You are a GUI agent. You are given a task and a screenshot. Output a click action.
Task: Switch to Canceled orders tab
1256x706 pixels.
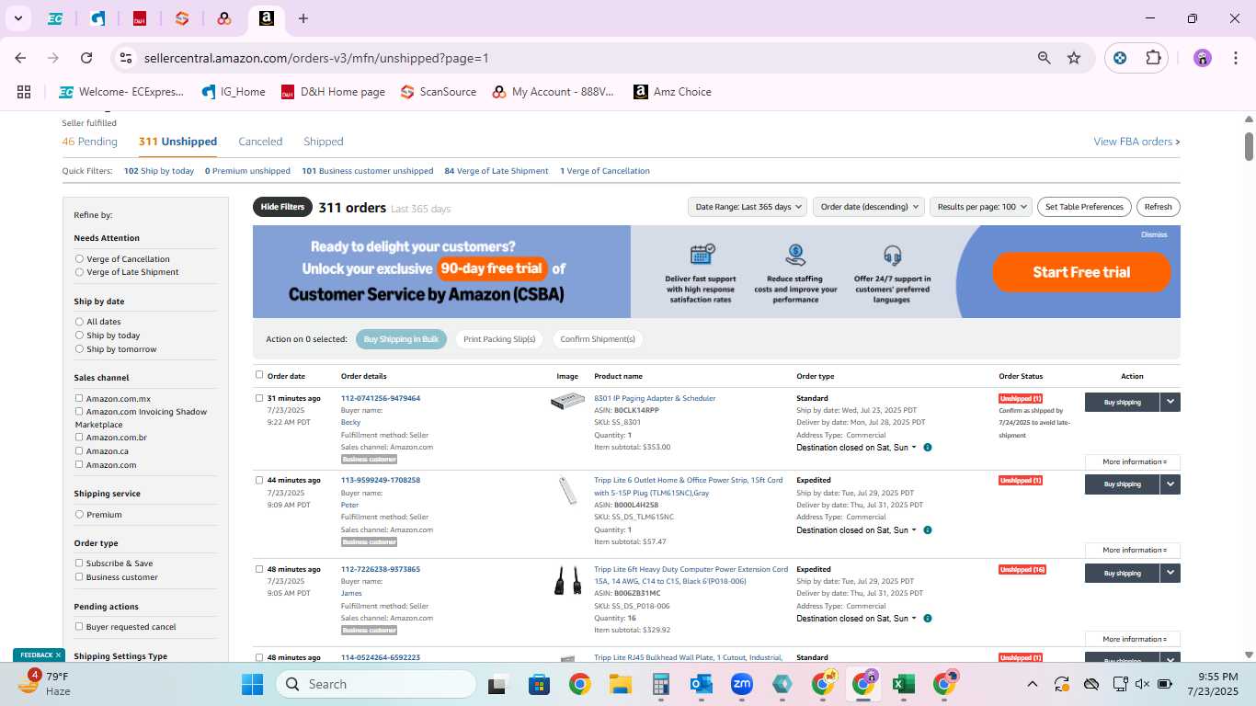(260, 142)
